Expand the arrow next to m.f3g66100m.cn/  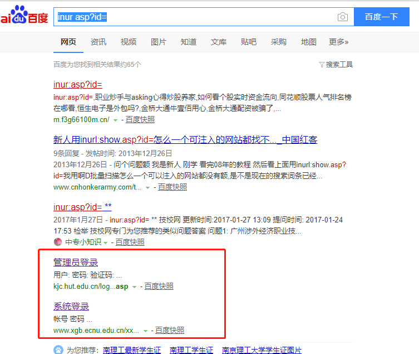pyautogui.click(x=115, y=120)
